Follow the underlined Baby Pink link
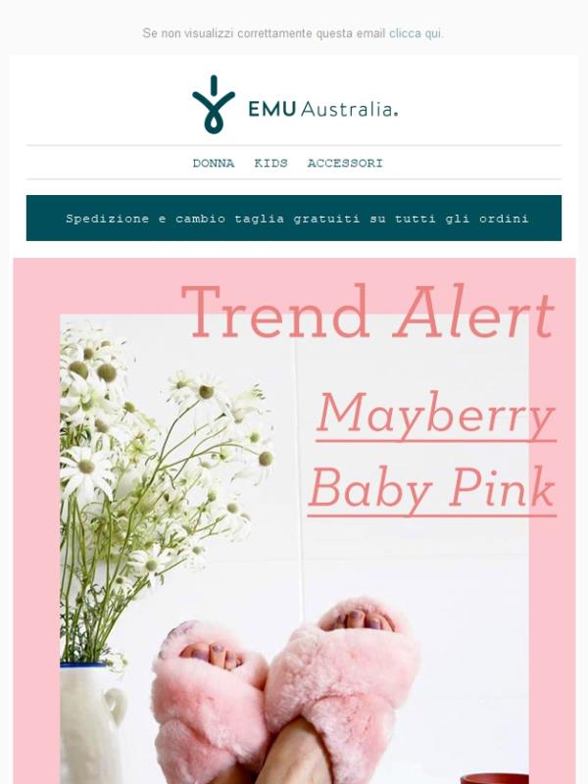 click(432, 489)
